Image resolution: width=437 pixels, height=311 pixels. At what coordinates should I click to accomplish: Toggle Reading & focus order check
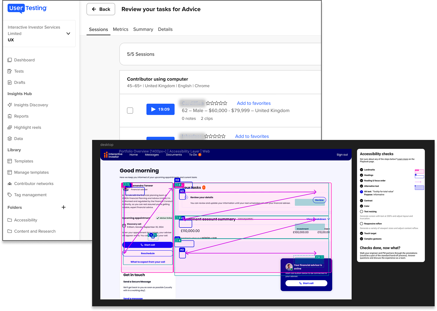[361, 180]
